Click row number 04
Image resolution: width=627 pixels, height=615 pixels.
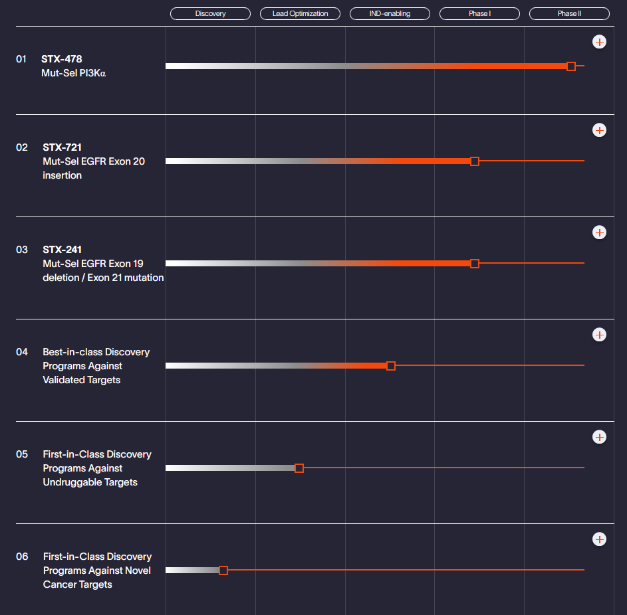[22, 352]
